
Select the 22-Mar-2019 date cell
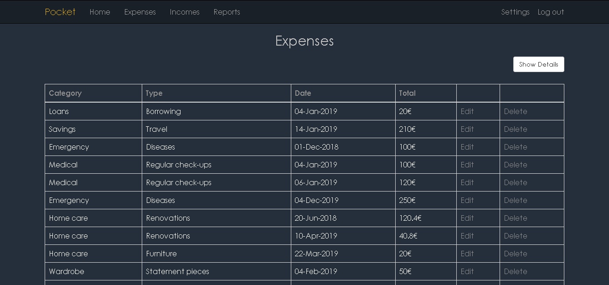coord(343,254)
